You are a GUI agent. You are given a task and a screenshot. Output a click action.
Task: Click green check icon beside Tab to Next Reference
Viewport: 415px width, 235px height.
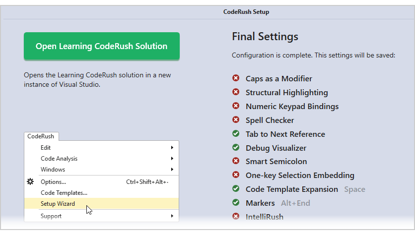click(236, 134)
